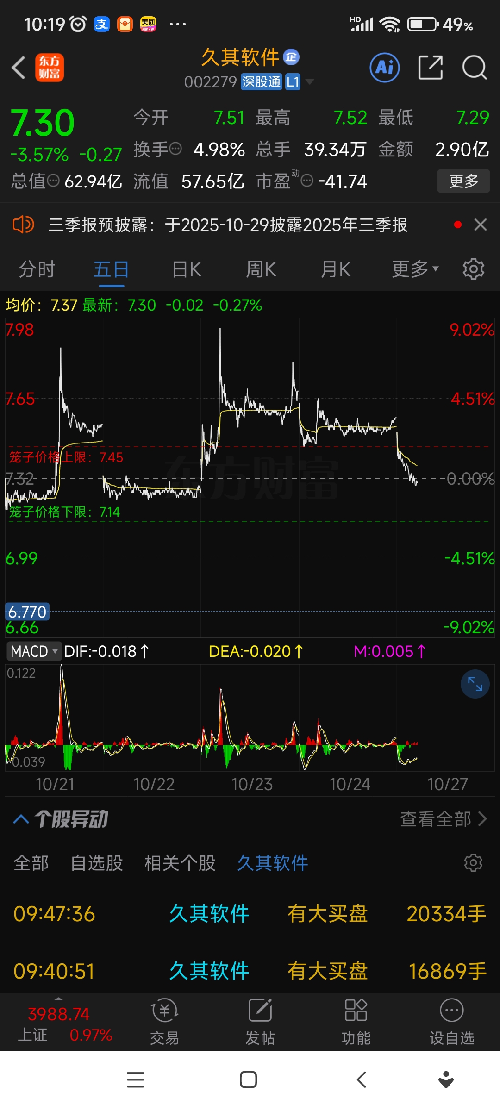Tap Android system back button
This screenshot has height=1111, width=500.
(x=362, y=1080)
